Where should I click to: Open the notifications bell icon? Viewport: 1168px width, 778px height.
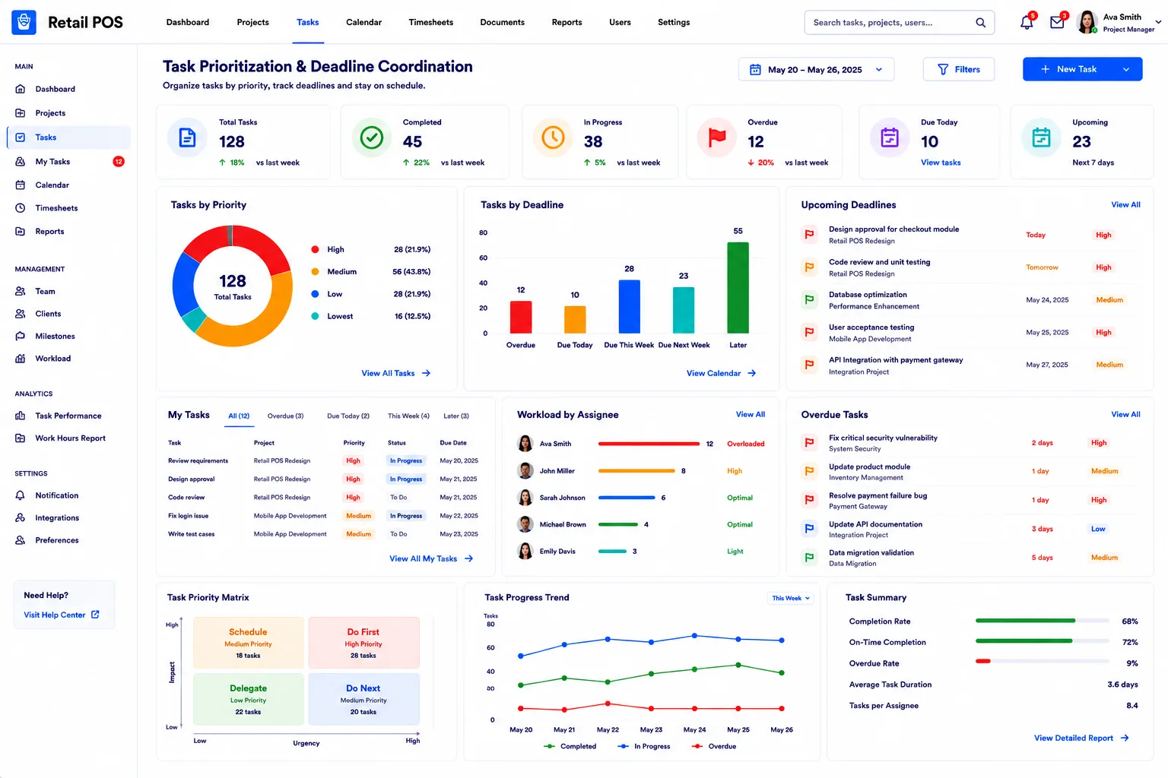[1027, 23]
